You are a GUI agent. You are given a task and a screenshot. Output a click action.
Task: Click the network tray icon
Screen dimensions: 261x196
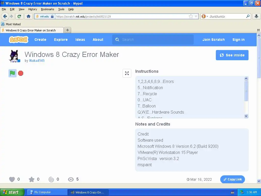pos(242,192)
